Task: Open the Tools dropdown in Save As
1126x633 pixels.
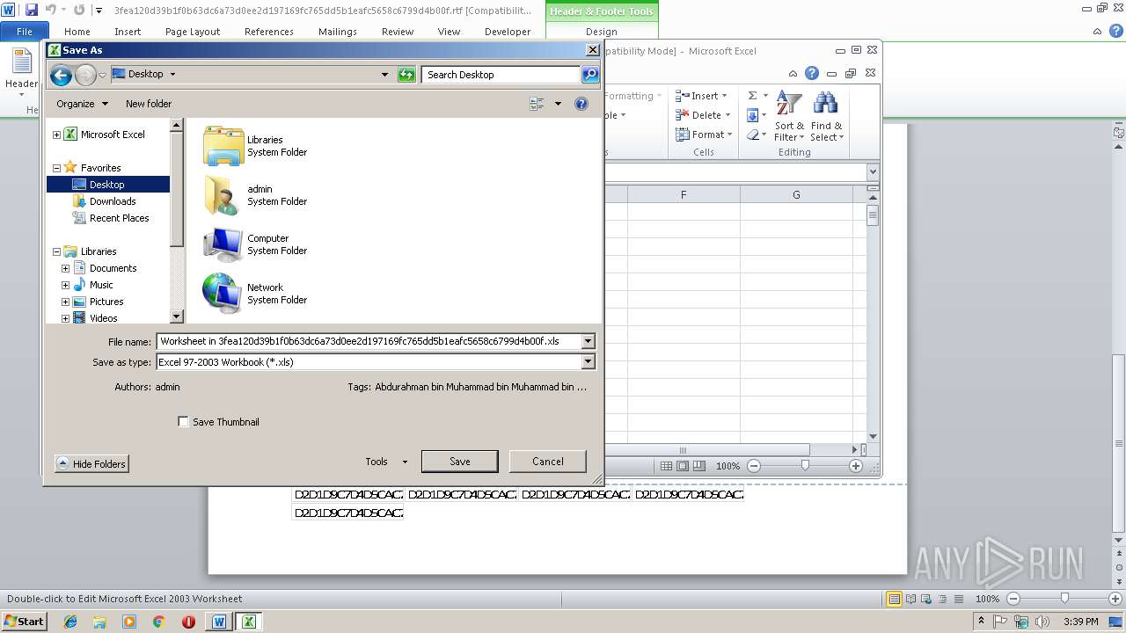Action: (386, 462)
